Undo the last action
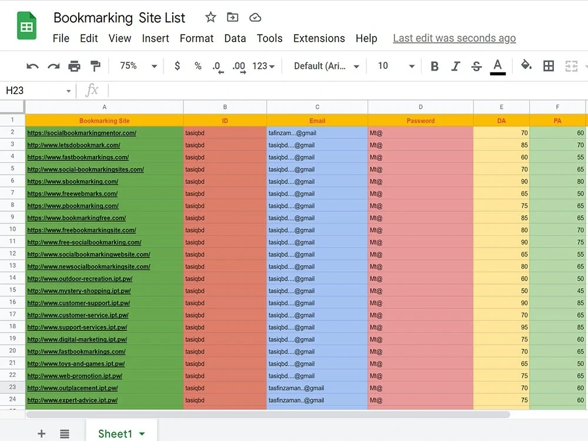The height and width of the screenshot is (441, 588). [32, 66]
